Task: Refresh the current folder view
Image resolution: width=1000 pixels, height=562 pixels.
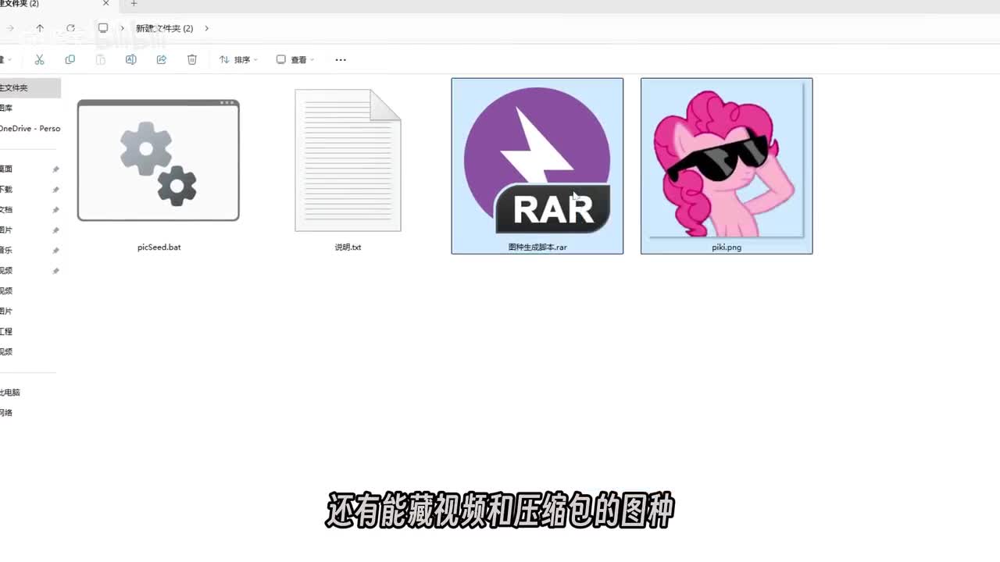Action: coord(70,28)
